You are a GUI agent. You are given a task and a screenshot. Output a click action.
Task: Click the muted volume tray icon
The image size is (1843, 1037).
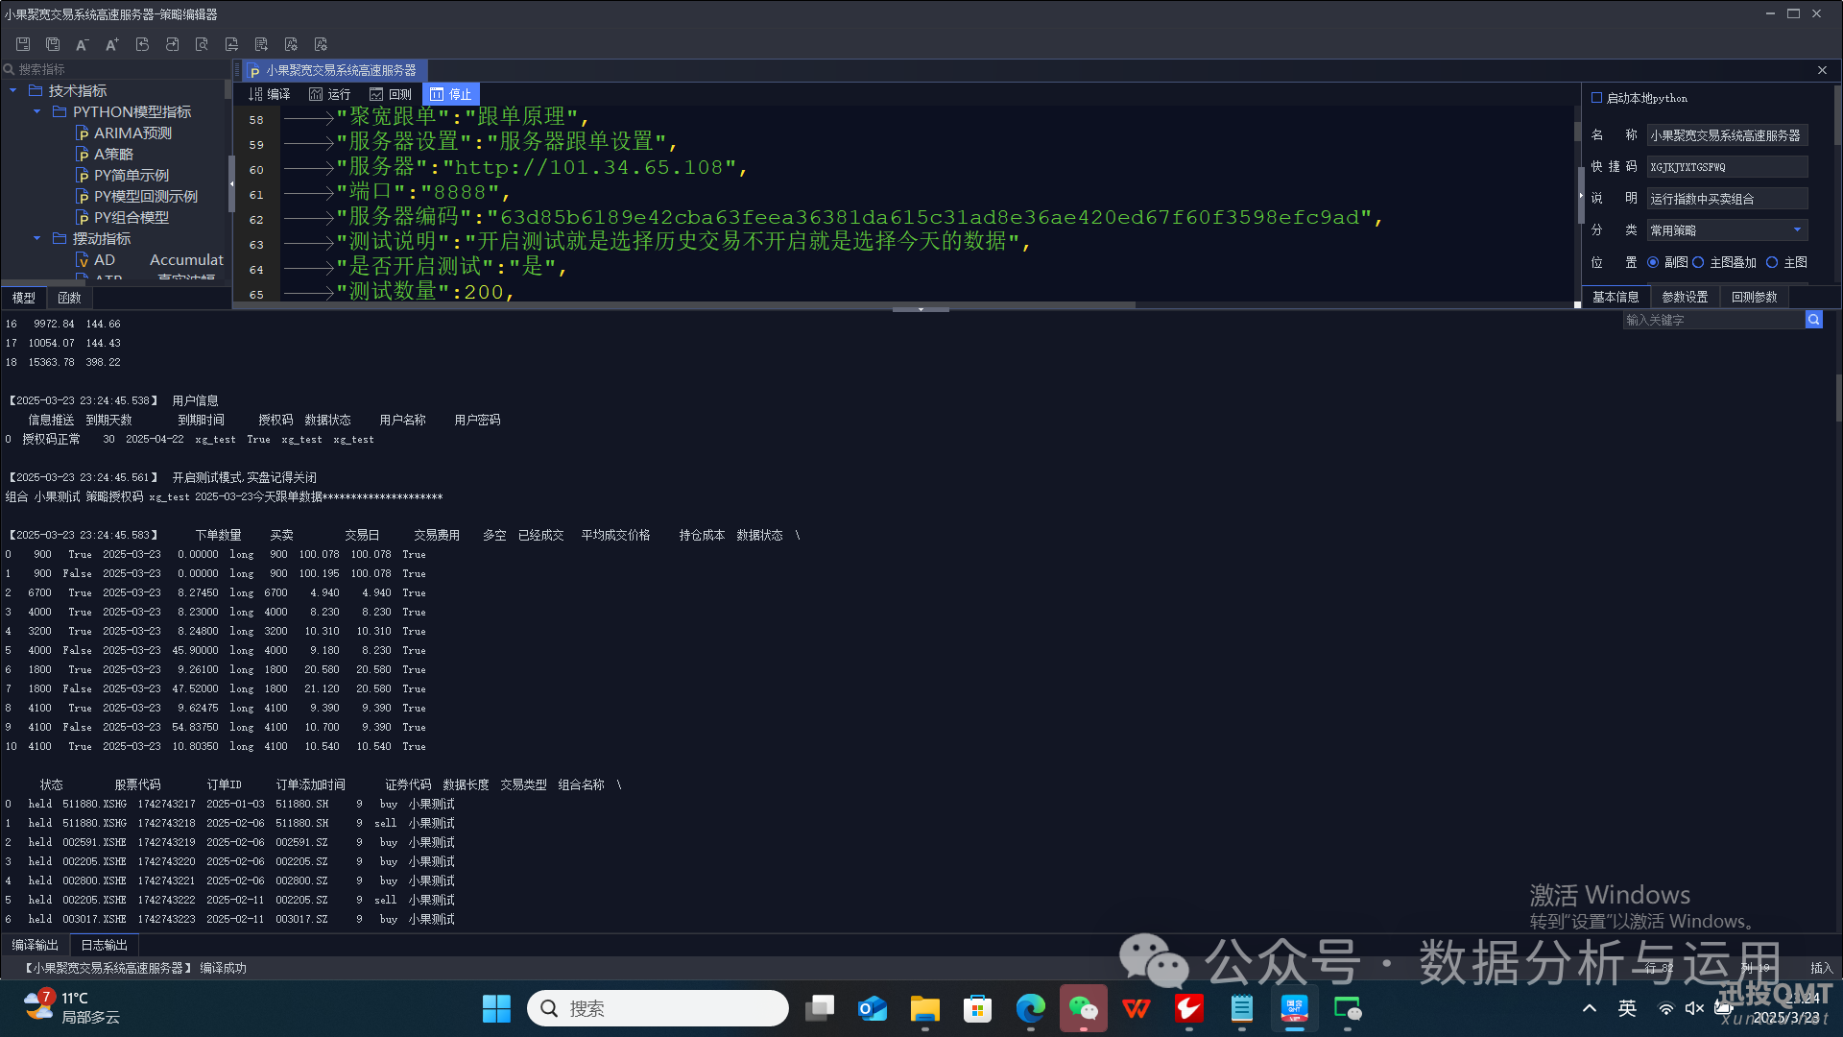point(1694,1008)
